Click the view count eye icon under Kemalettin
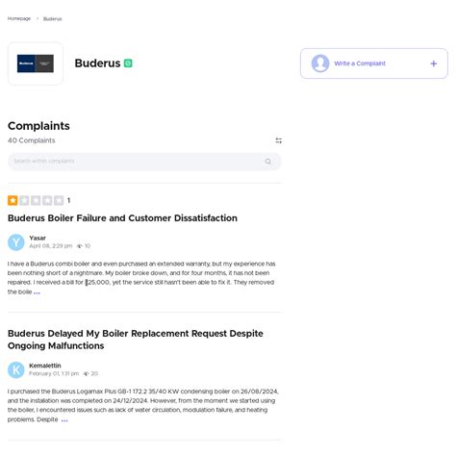 pos(86,373)
